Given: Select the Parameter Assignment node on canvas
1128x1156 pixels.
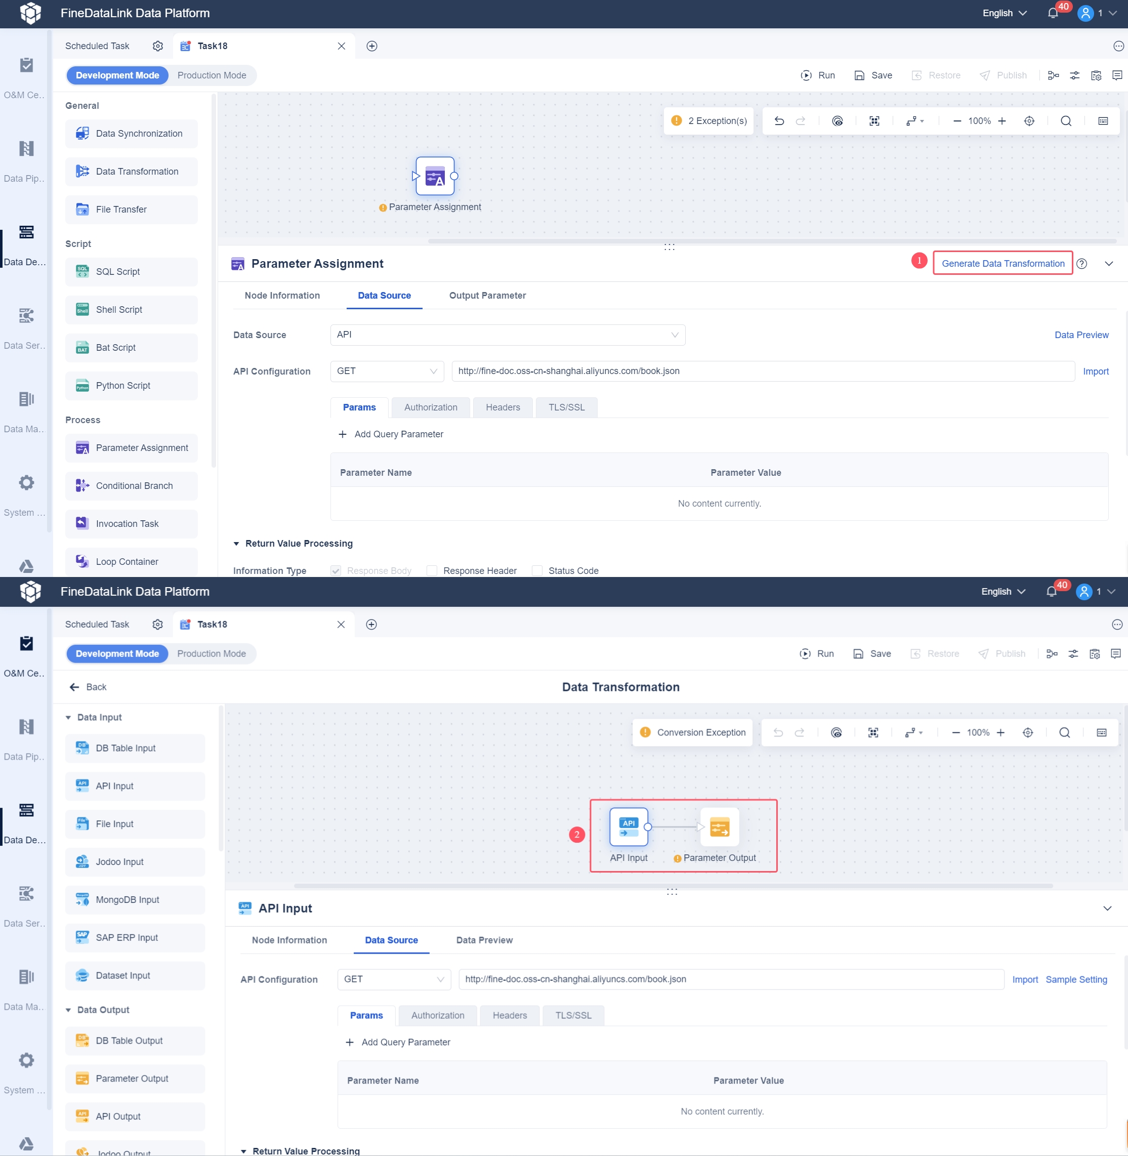Looking at the screenshot, I should pyautogui.click(x=435, y=176).
